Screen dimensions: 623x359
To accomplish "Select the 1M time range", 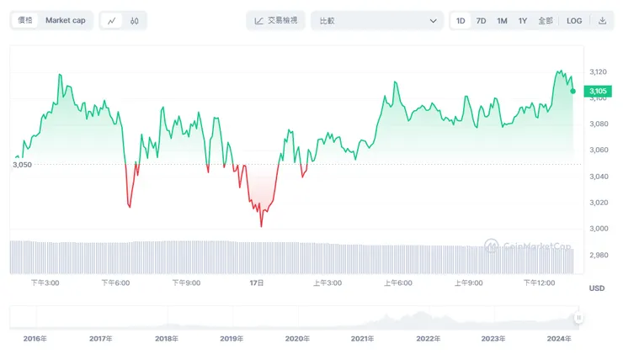I will click(502, 20).
